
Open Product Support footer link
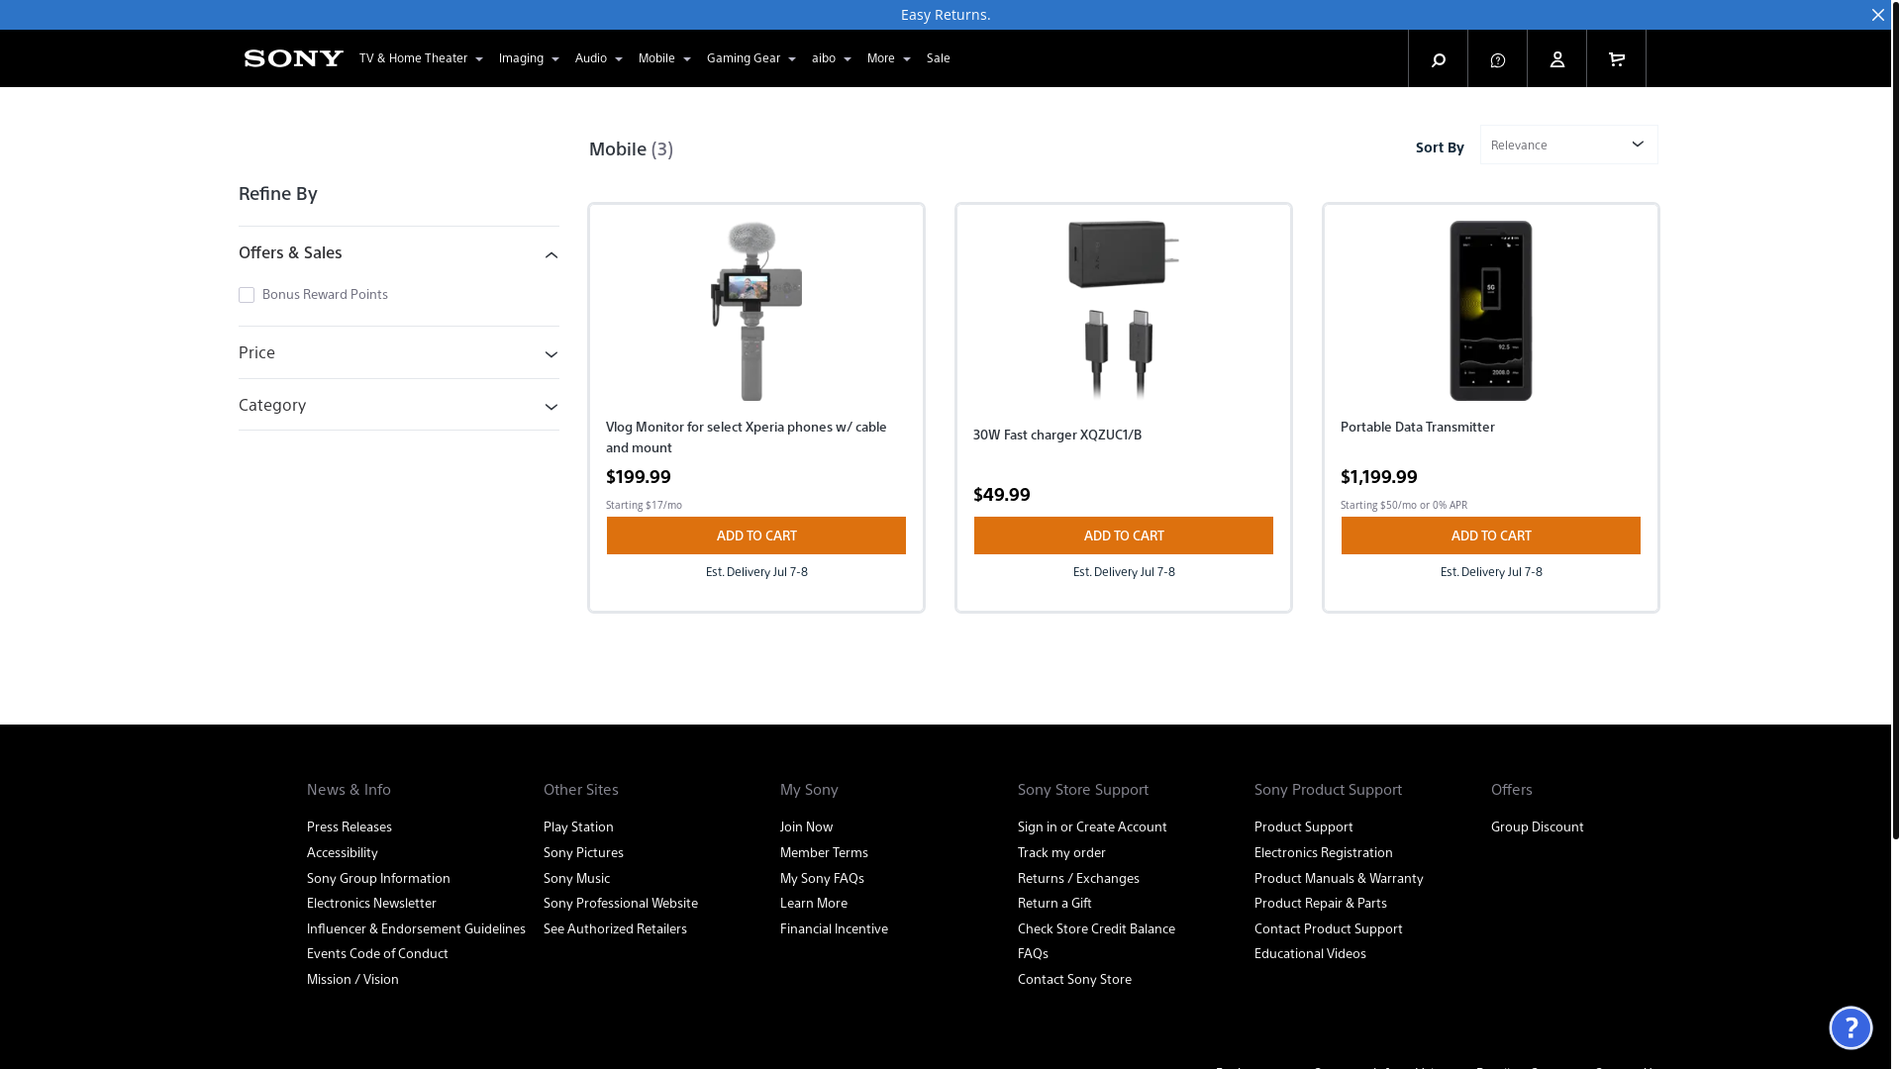point(1303,827)
